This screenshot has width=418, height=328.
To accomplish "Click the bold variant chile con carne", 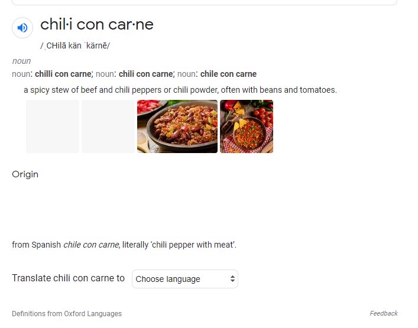I will [228, 74].
